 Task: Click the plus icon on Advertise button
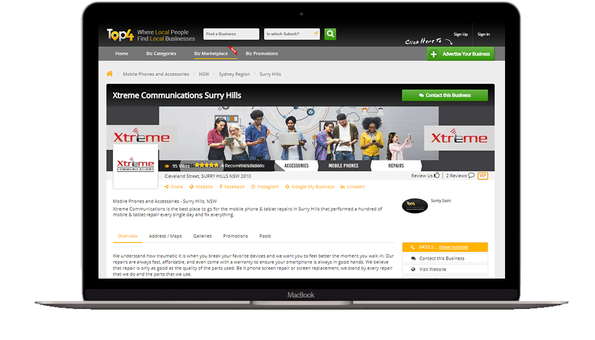[x=434, y=54]
